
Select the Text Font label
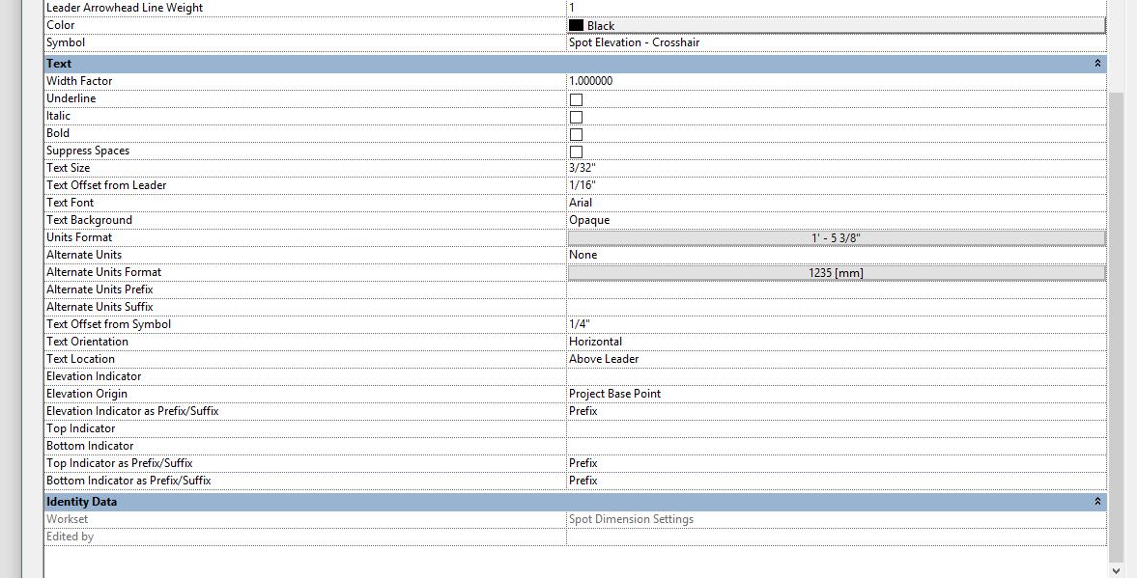click(70, 203)
